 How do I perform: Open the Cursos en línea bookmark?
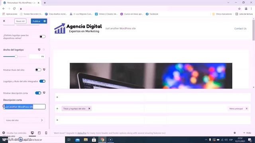pos(131,14)
